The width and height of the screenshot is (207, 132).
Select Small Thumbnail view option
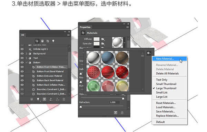pos(166,84)
